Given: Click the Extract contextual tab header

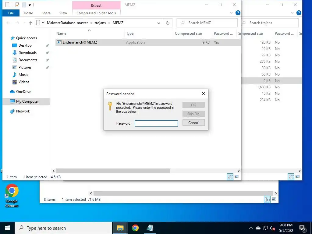Looking at the screenshot, I should (x=96, y=5).
